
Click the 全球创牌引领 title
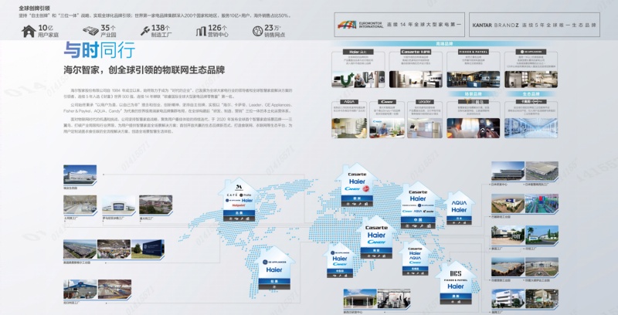(34, 8)
